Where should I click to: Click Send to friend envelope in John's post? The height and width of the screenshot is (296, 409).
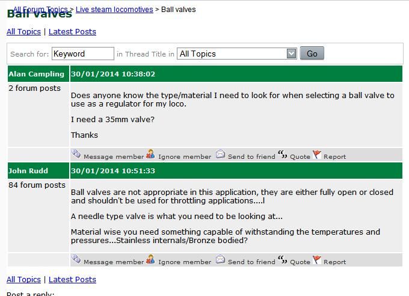(x=220, y=259)
